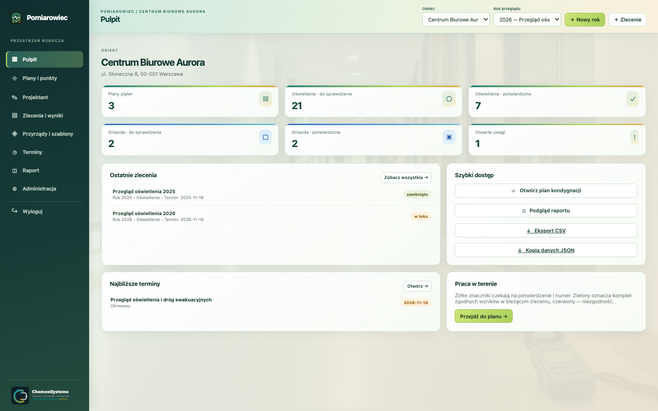Click Otwórz button in Najbliższe terminy

418,286
